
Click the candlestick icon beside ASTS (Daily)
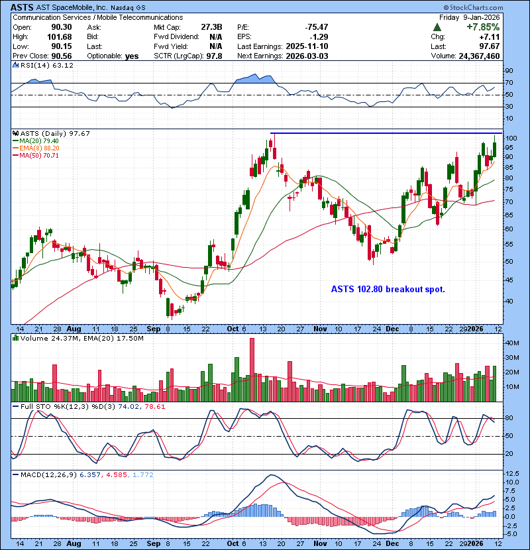click(x=15, y=133)
